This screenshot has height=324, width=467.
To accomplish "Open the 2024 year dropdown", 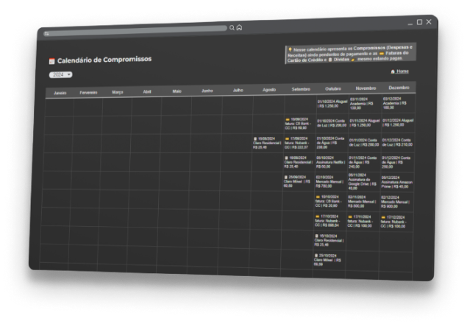I will click(60, 74).
